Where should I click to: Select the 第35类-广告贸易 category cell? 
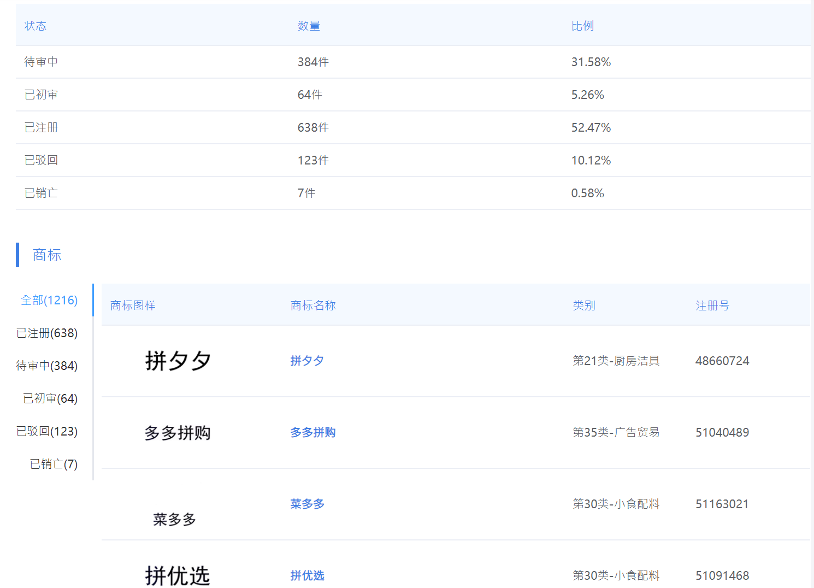[x=616, y=432]
